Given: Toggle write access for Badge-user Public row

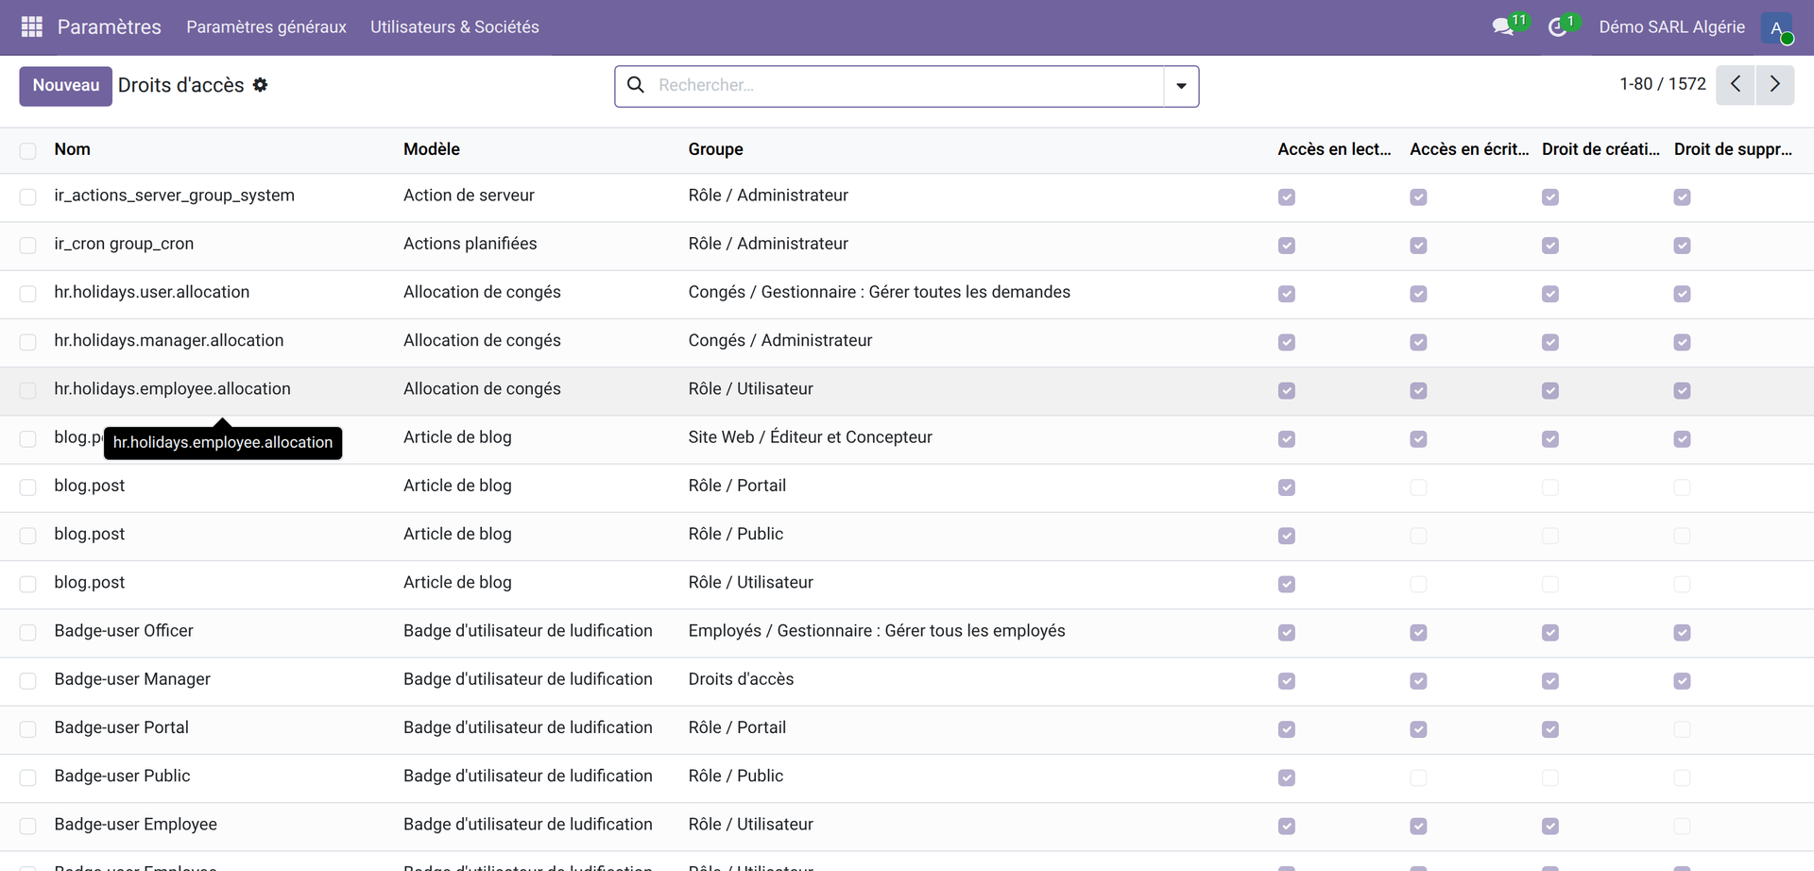Looking at the screenshot, I should click(1418, 777).
